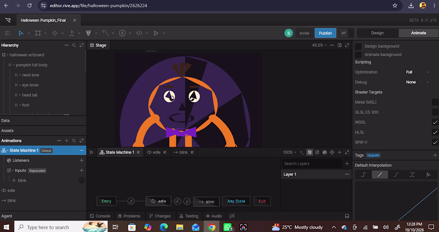Screen dimensions: 439x232
Task: Add a new animation with plus icon
Action: point(67,141)
